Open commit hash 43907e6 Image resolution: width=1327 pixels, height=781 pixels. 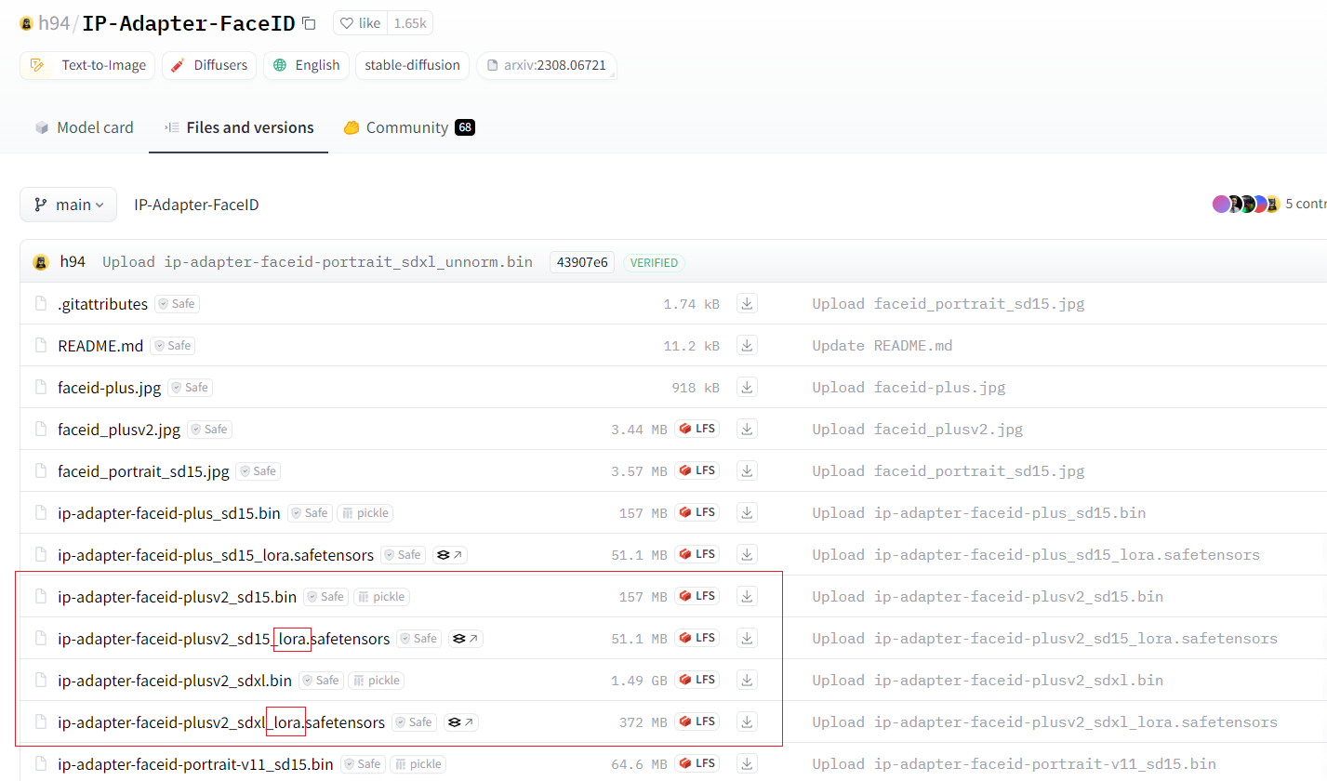pyautogui.click(x=582, y=262)
